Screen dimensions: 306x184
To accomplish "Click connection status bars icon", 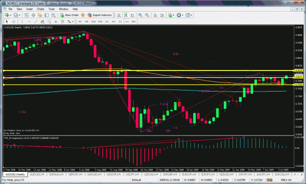I will pos(270,180).
